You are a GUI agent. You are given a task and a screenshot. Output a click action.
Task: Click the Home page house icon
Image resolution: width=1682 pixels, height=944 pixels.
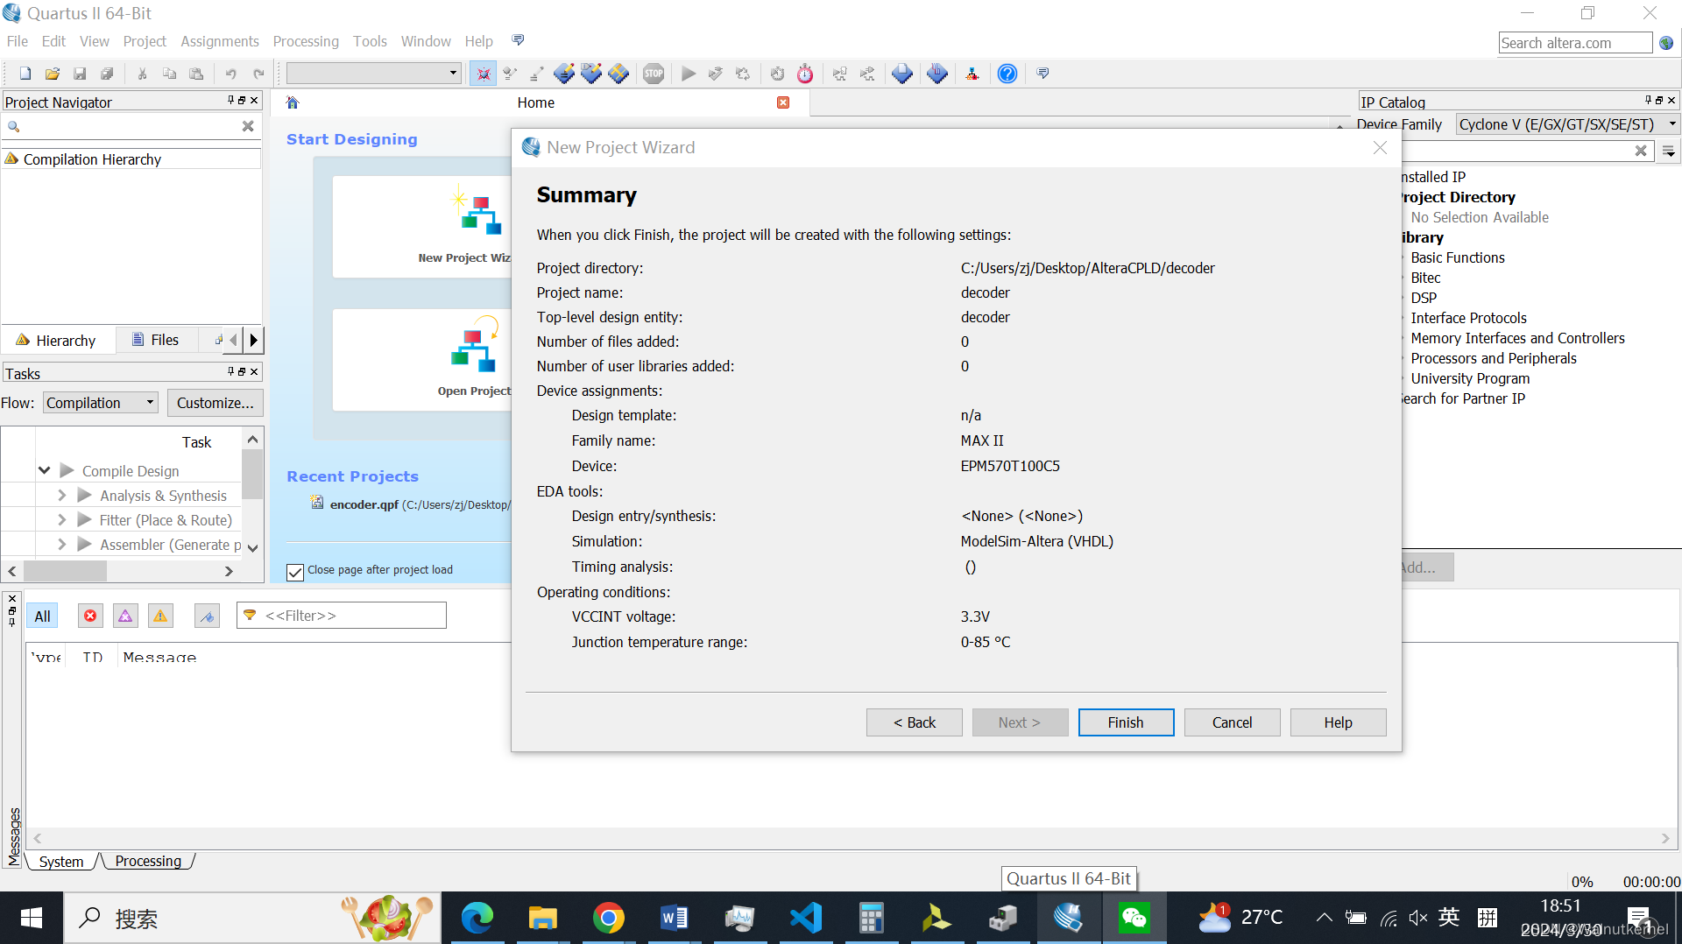[293, 102]
